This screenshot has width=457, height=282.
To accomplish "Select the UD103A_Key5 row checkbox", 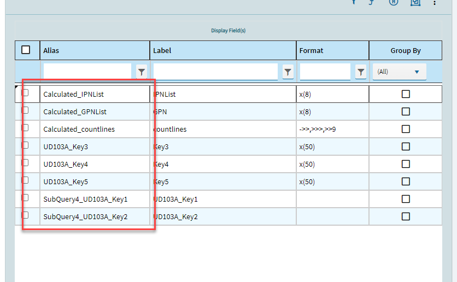I will click(25, 180).
